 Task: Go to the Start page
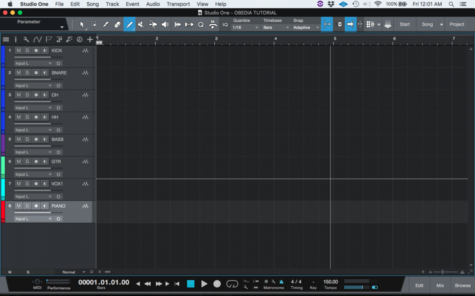[x=404, y=24]
